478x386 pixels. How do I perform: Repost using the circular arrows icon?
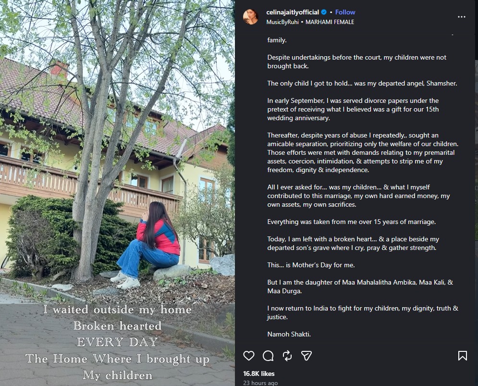(287, 356)
